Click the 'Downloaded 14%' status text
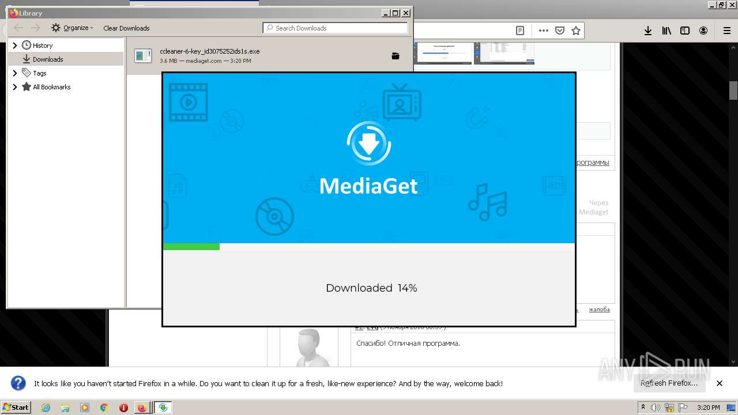Viewport: 738px width, 415px height. pyautogui.click(x=371, y=288)
